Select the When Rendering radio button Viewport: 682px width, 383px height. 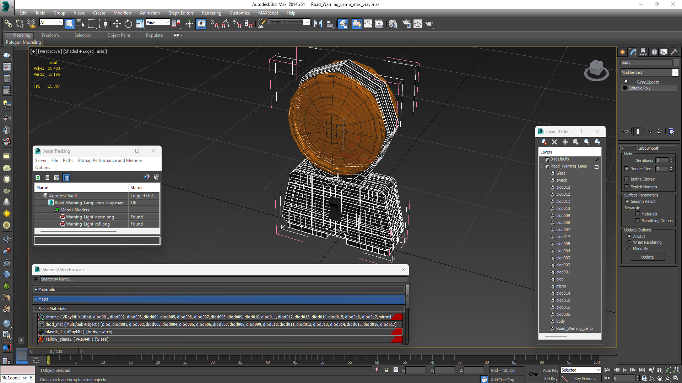629,242
